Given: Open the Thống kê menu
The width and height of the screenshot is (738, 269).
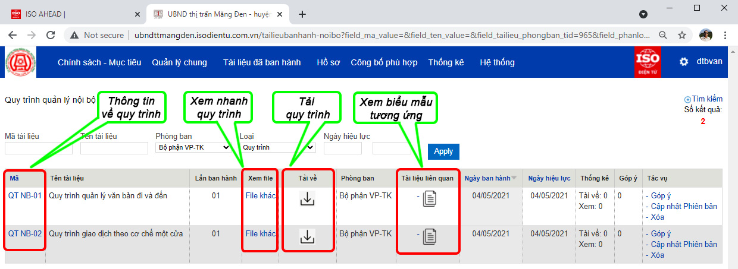Looking at the screenshot, I should click(x=446, y=62).
